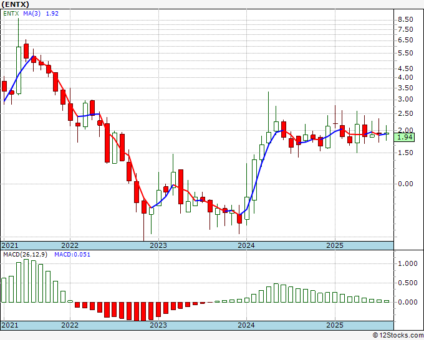Screen dimensions: 424x340
Task: Click the 0.00 price axis label
Action: pyautogui.click(x=406, y=184)
